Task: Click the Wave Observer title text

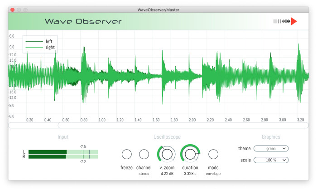Action: coord(83,22)
